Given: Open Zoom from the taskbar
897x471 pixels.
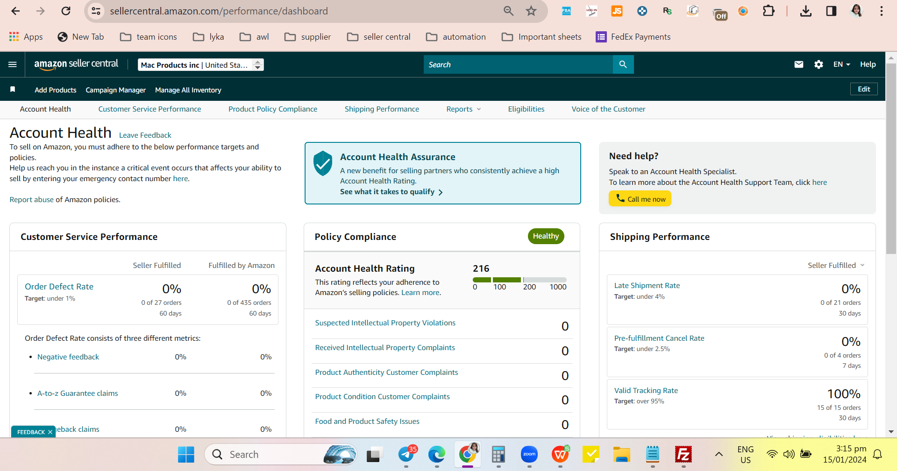Looking at the screenshot, I should [x=529, y=454].
